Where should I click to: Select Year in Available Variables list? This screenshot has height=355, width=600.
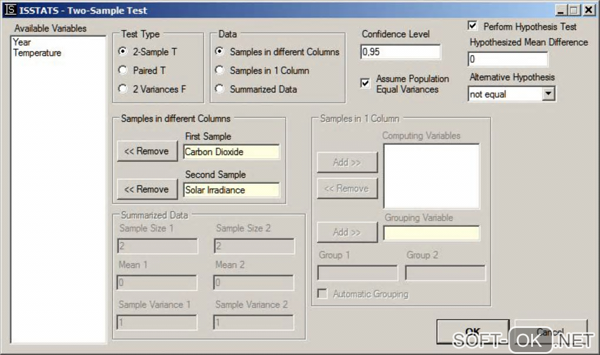[x=22, y=42]
